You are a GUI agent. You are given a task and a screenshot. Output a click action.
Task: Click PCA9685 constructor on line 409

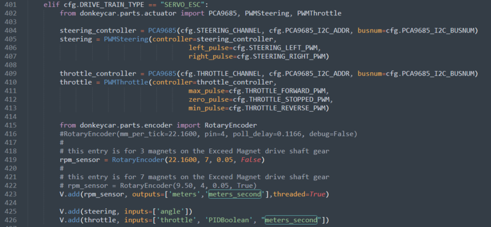[162, 74]
